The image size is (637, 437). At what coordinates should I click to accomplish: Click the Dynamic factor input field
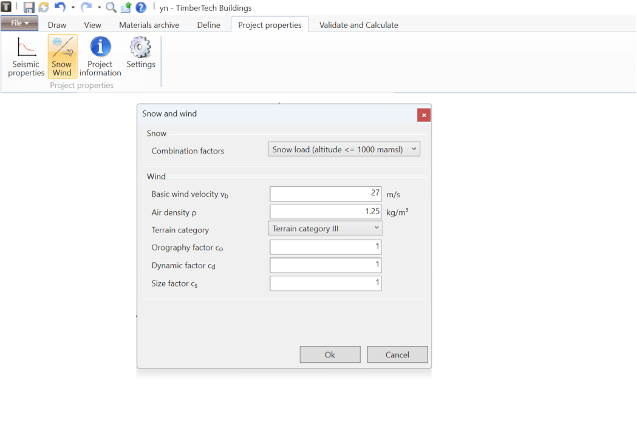pyautogui.click(x=325, y=265)
